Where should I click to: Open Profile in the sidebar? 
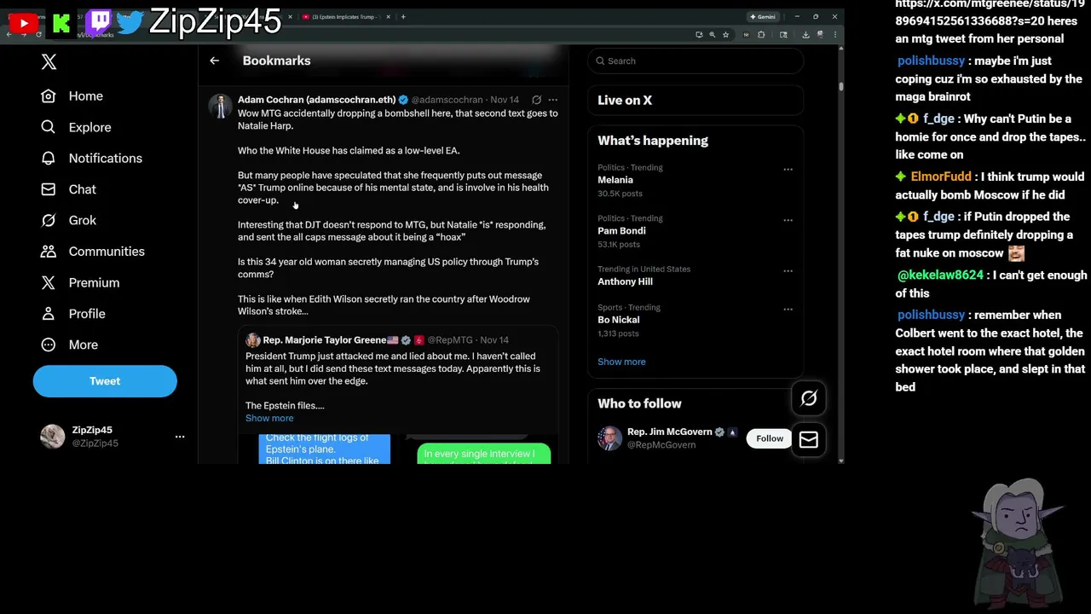tap(73, 314)
